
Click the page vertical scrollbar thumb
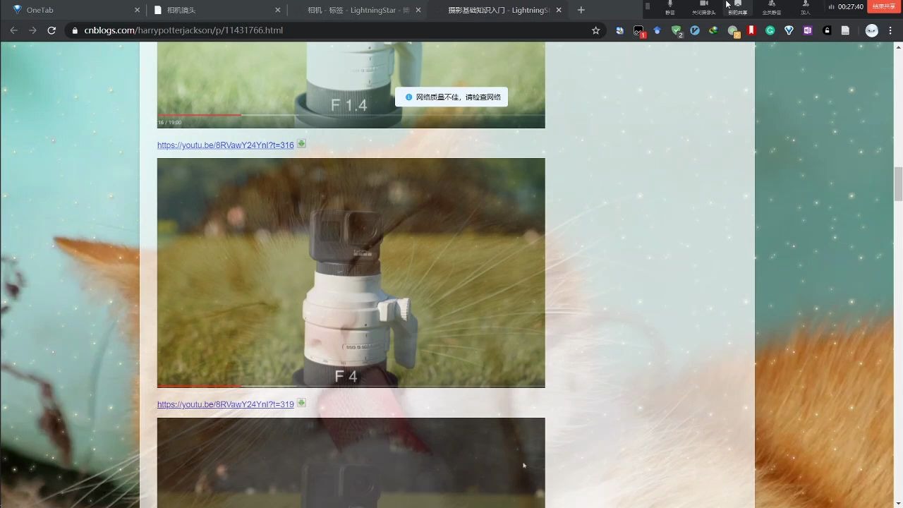click(898, 184)
